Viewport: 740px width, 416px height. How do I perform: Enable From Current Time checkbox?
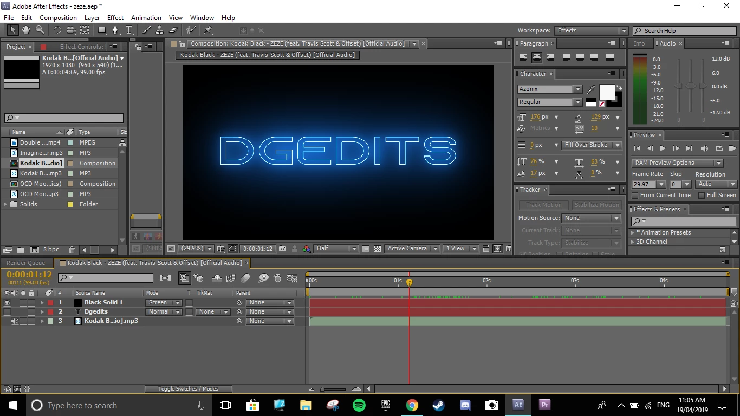pos(635,195)
